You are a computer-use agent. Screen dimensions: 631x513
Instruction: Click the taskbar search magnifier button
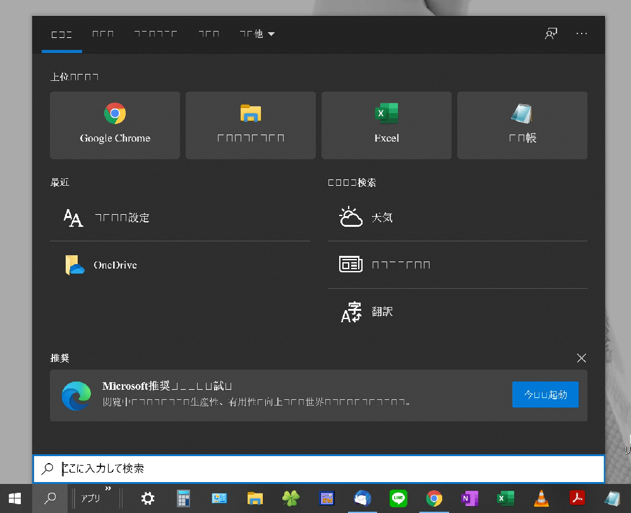coord(50,498)
